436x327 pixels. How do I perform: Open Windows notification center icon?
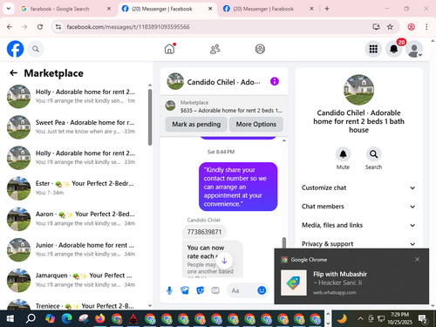422,319
